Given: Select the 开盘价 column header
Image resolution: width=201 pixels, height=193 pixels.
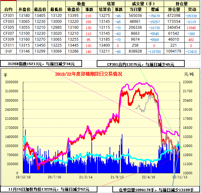Looking at the screenshot, I should pos(24,10).
